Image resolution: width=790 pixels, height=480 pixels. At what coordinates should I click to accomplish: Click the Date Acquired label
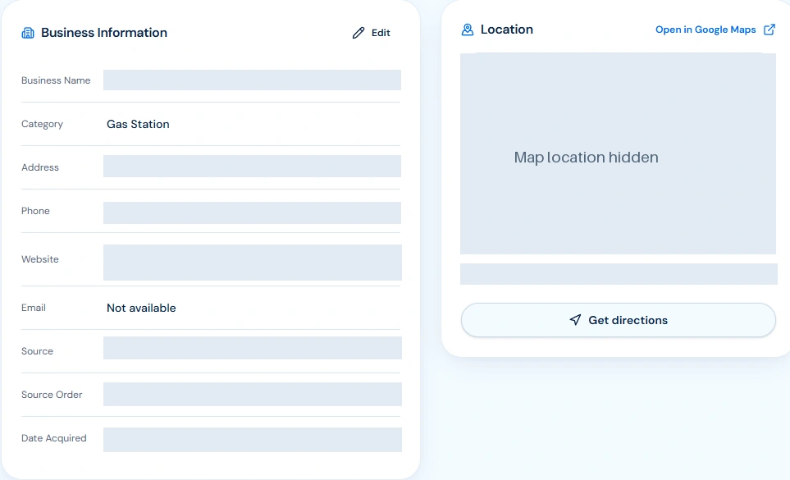[54, 438]
